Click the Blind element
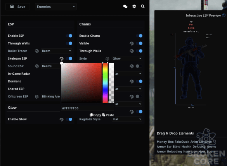The width and height of the screenshot is (227, 166). [x=177, y=147]
